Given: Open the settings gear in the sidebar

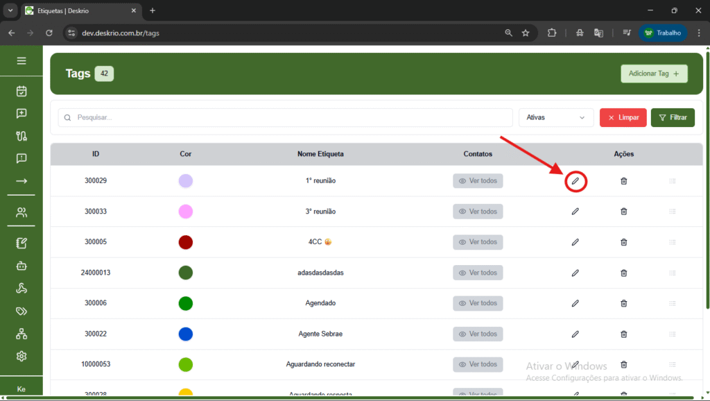Looking at the screenshot, I should [x=21, y=356].
